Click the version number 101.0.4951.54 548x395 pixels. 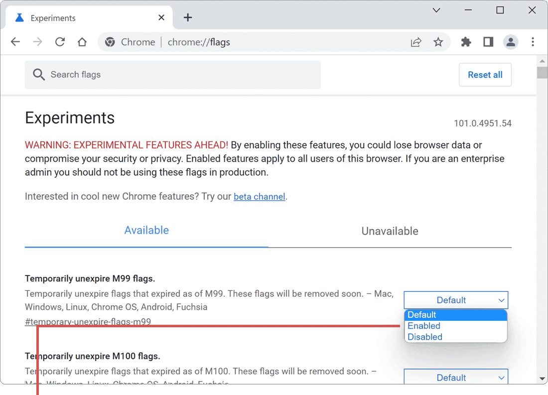coord(483,124)
